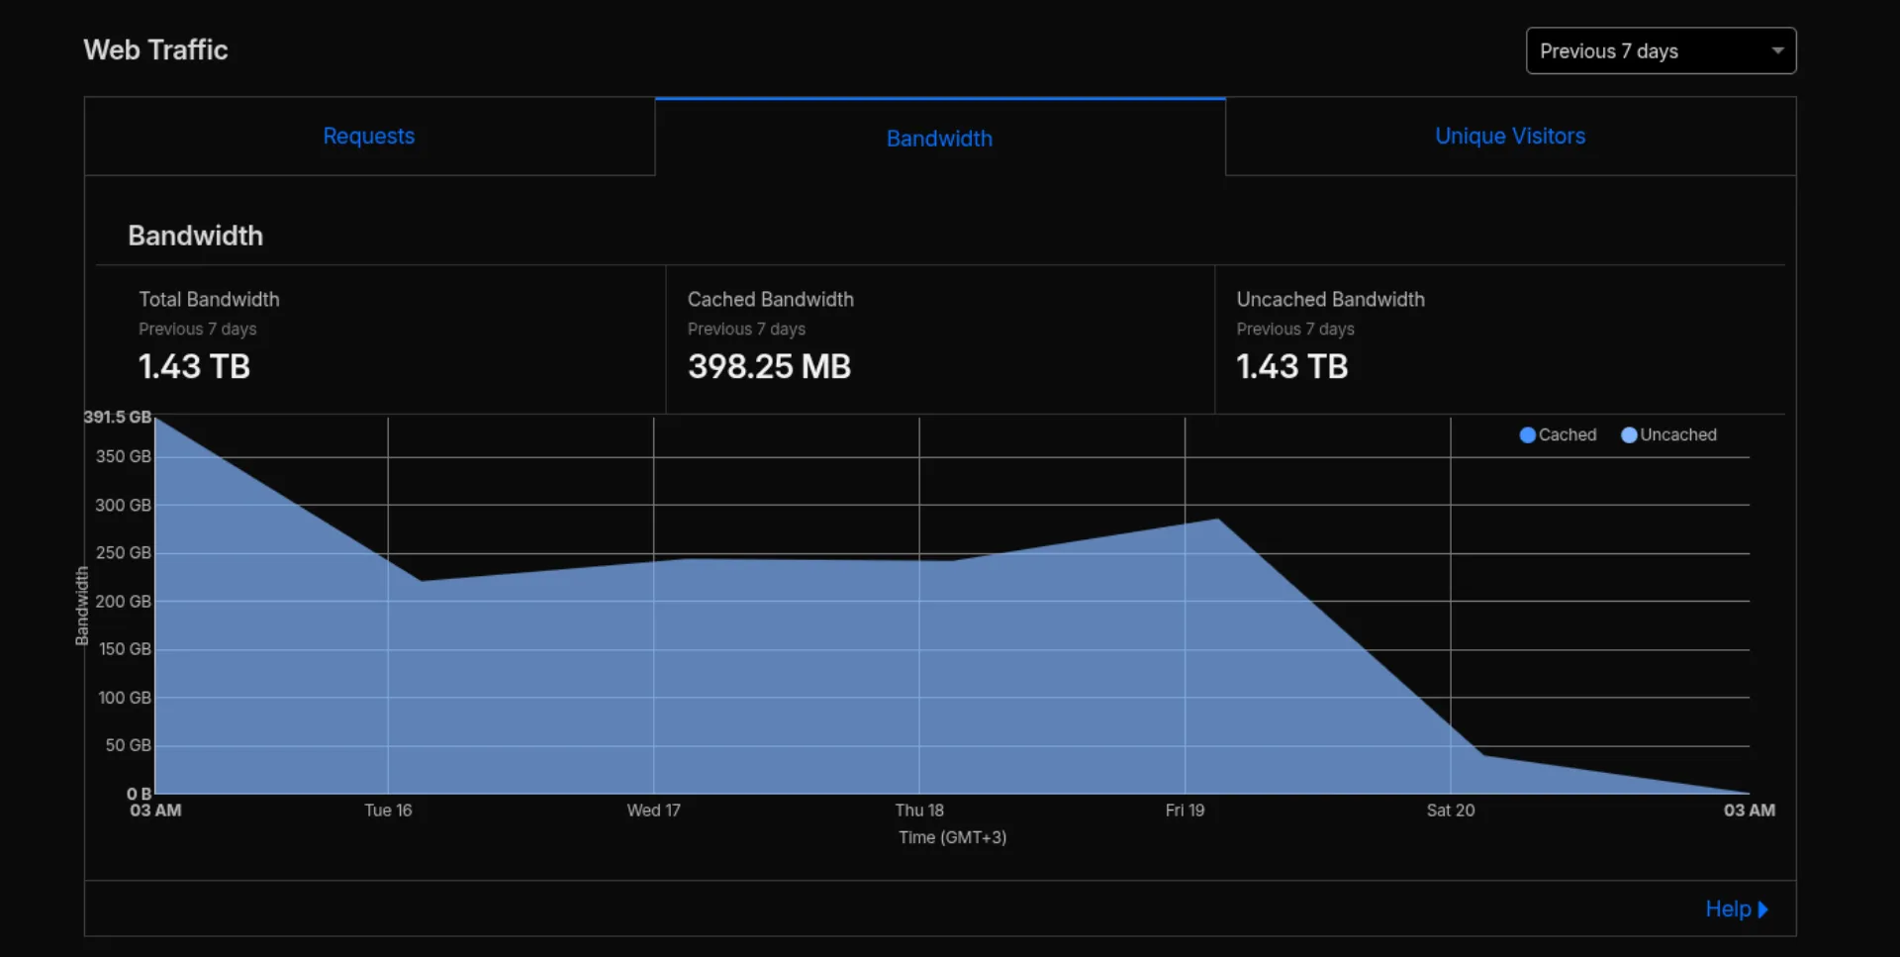Click the 250 GB y-axis label
The image size is (1900, 957).
click(123, 552)
